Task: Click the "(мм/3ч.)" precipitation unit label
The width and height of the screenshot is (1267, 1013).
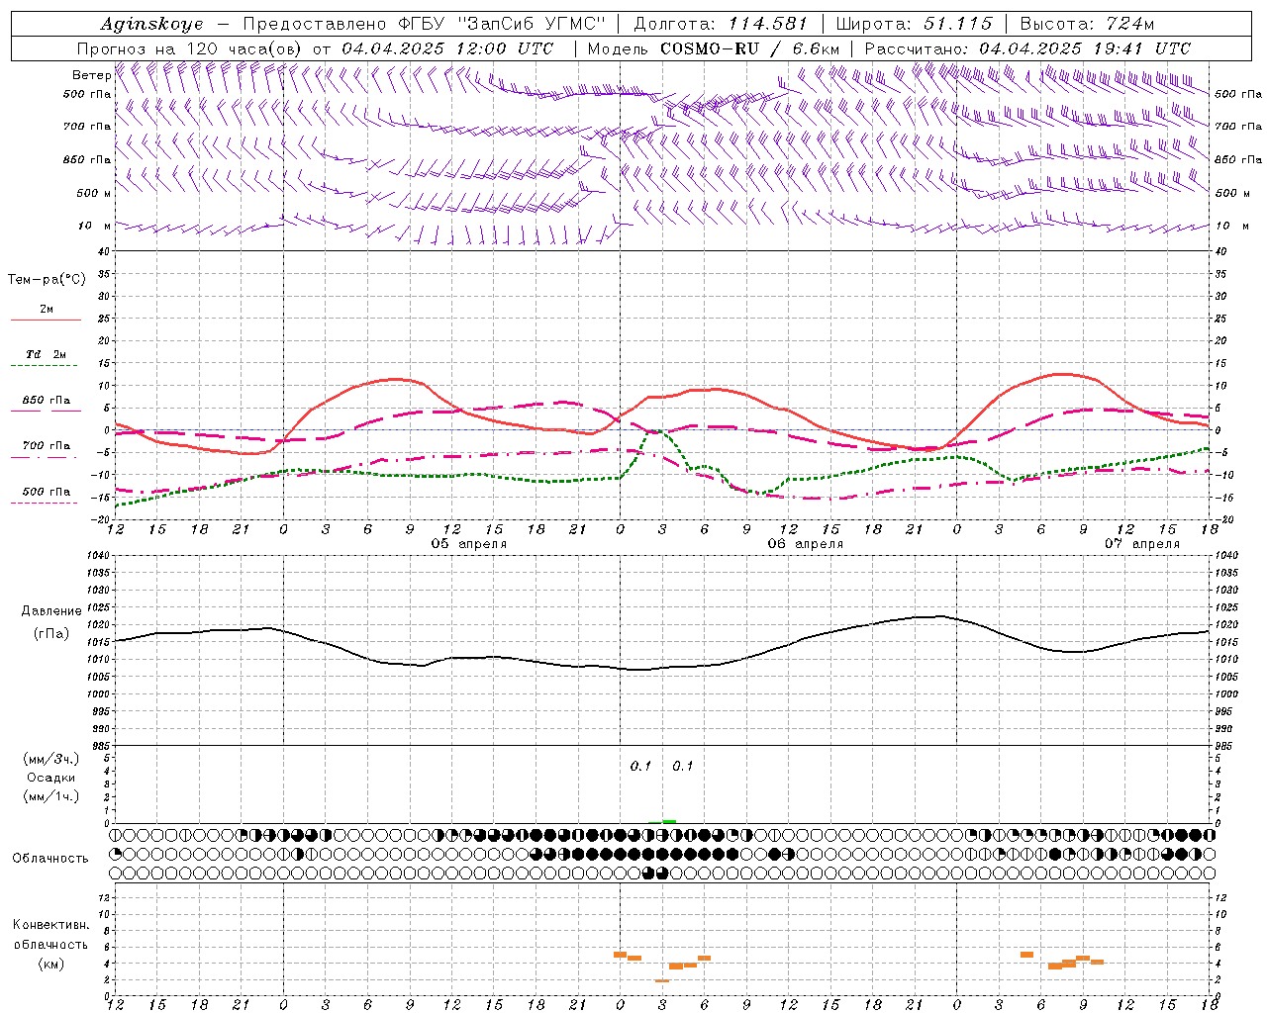Action: click(51, 760)
